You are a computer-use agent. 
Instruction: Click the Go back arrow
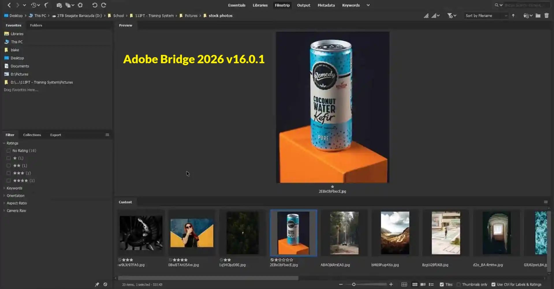pyautogui.click(x=9, y=5)
